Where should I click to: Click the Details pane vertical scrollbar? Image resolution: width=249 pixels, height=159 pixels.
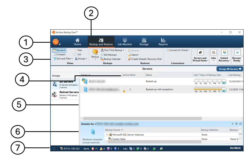point(240,134)
